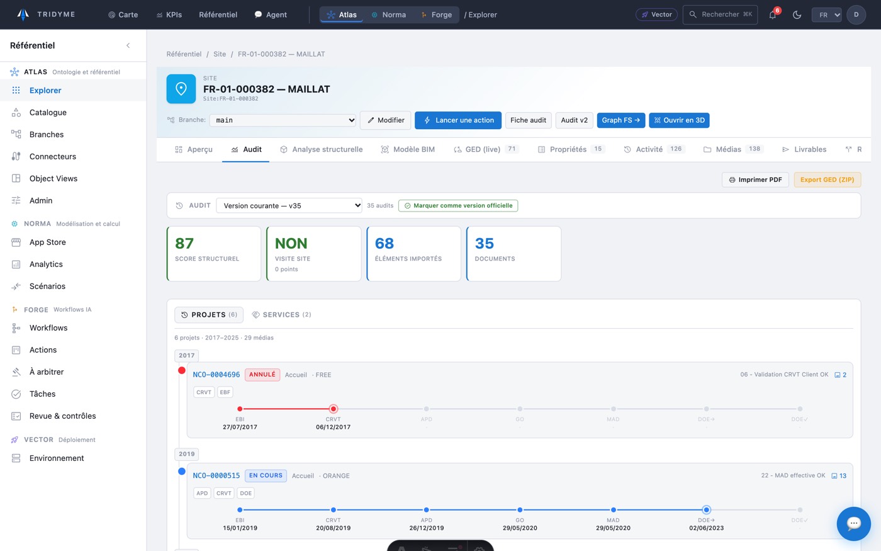
Task: Click Lancer une action button
Action: pos(458,120)
